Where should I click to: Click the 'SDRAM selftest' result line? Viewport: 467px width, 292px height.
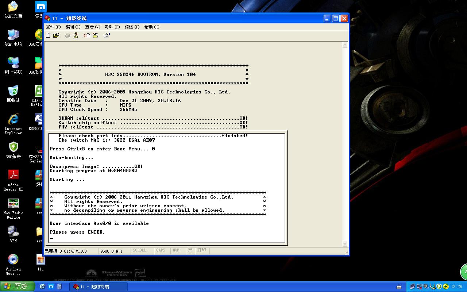153,118
